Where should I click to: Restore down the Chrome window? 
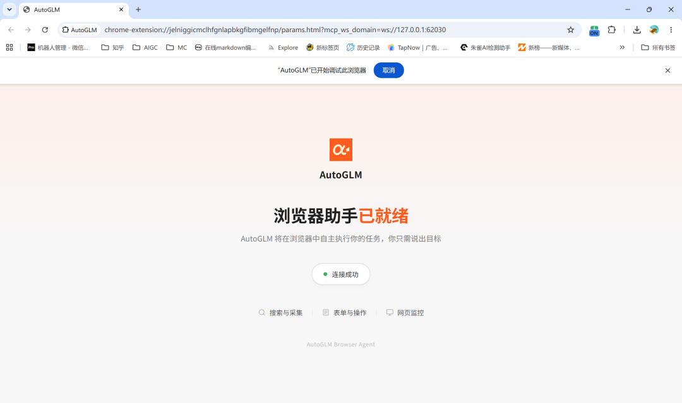[649, 9]
